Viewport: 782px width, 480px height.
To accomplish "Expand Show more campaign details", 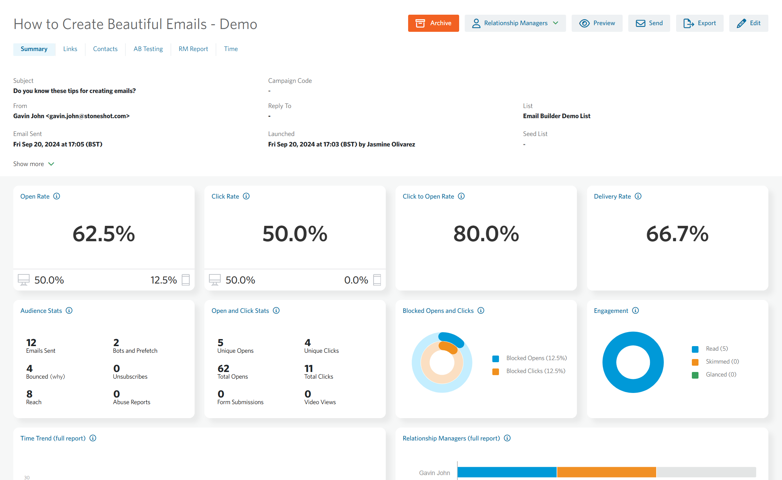I will pos(34,164).
